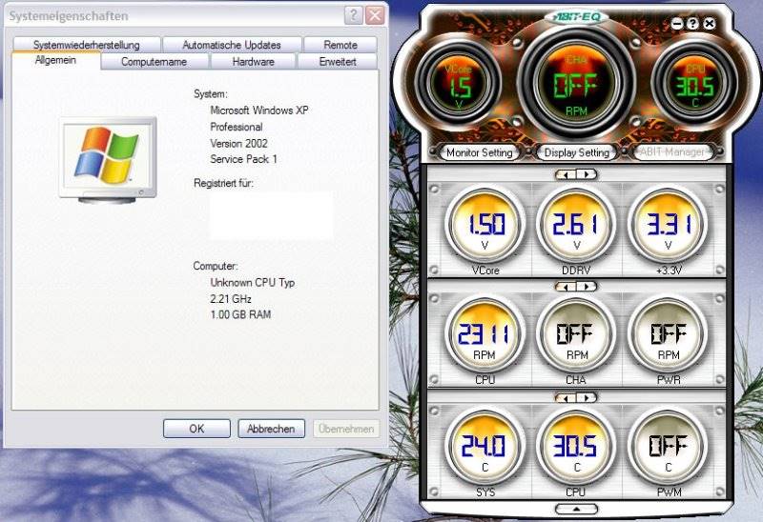
Task: Open ABIT EQ help question mark
Action: coord(693,23)
